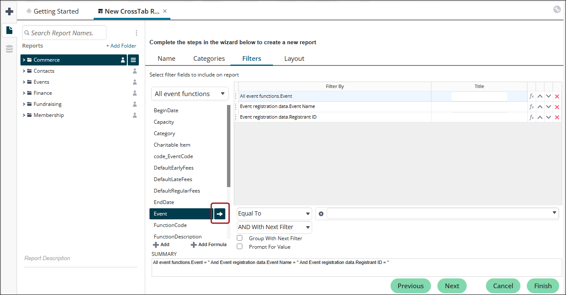Open formula editor for Event Name row
Viewport: 566px width, 295px height.
click(x=532, y=107)
